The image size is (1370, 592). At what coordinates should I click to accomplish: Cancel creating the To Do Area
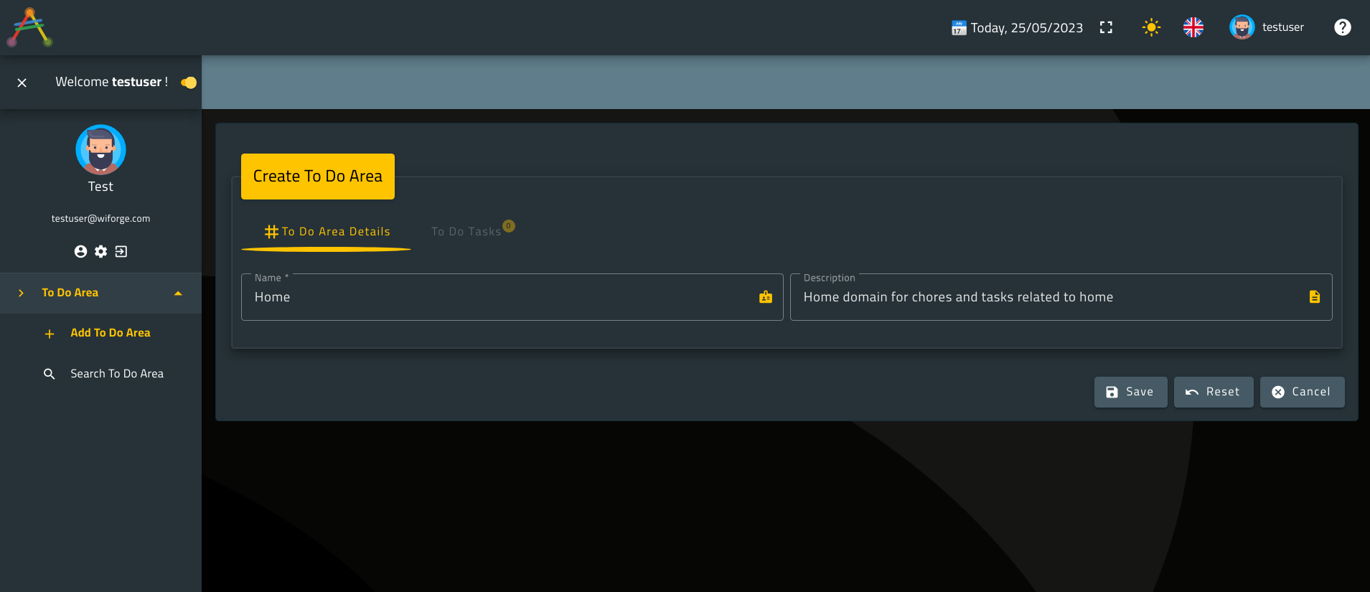pyautogui.click(x=1302, y=392)
